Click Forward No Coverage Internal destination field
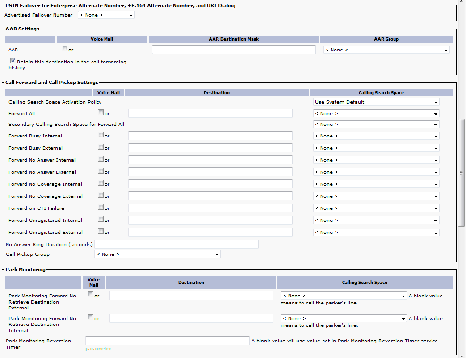This screenshot has height=358, width=466. pos(210,184)
